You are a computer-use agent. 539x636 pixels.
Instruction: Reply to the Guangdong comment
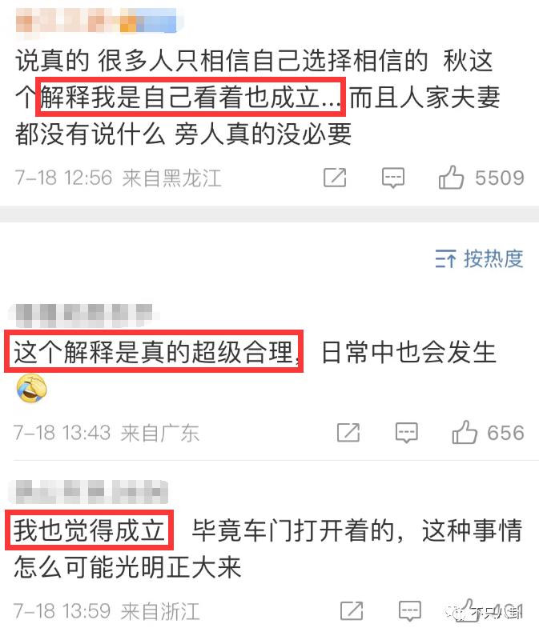(x=407, y=433)
